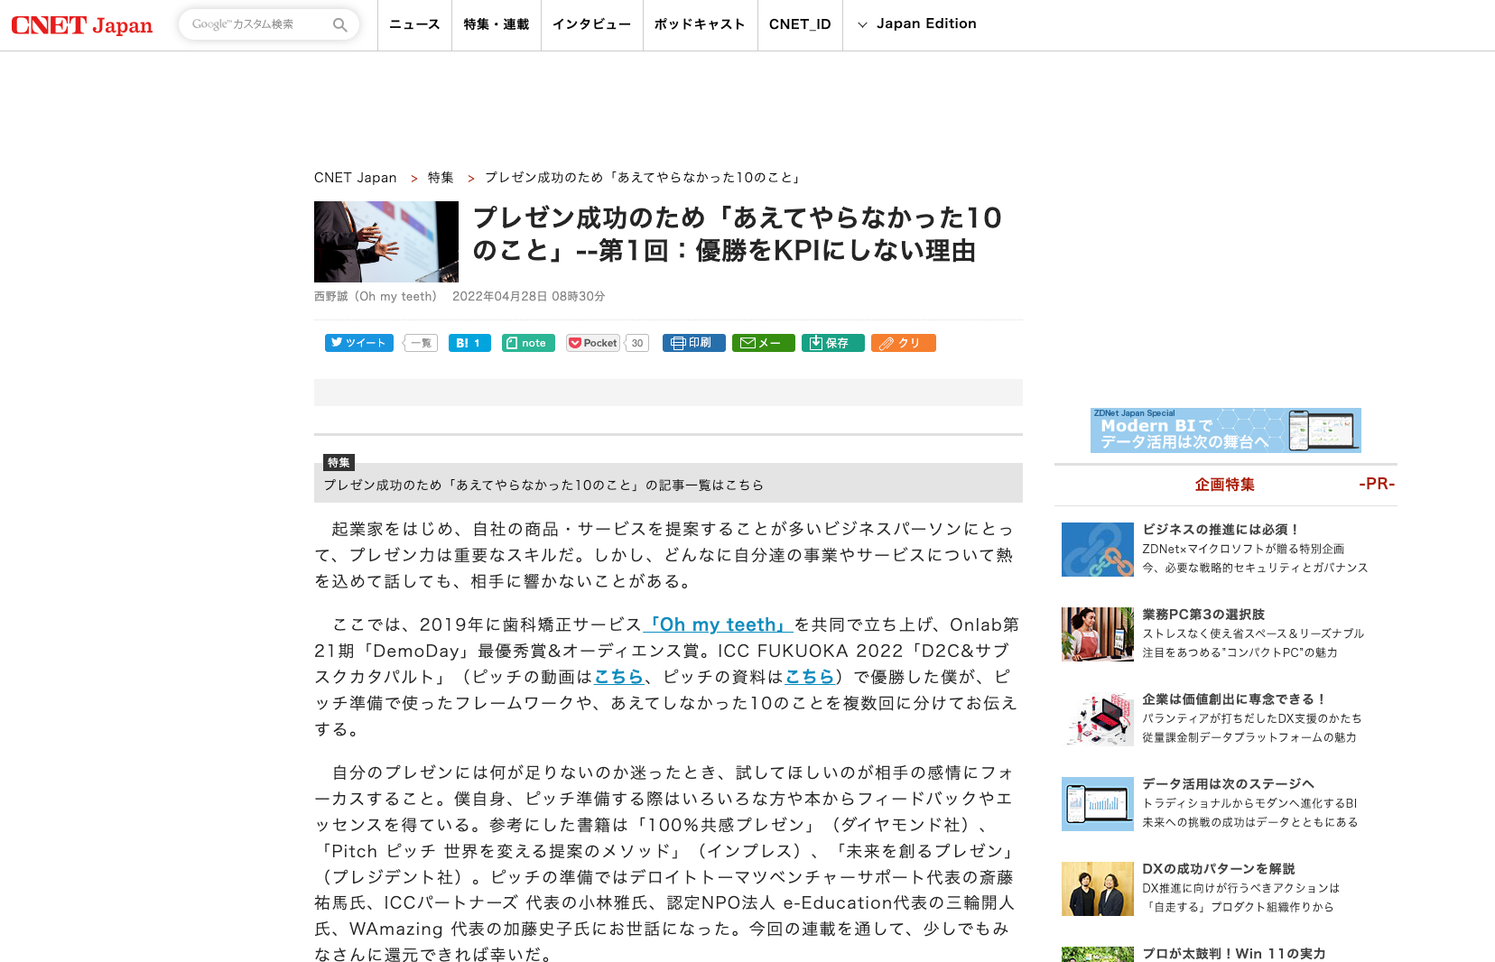The width and height of the screenshot is (1495, 962).
Task: Bookmark the article with the Hatena B! icon
Action: coord(469,342)
